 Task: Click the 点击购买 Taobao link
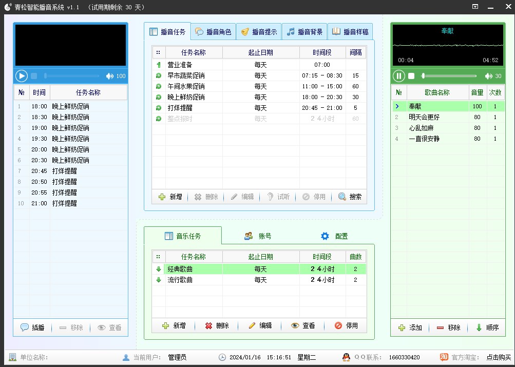[499, 357]
